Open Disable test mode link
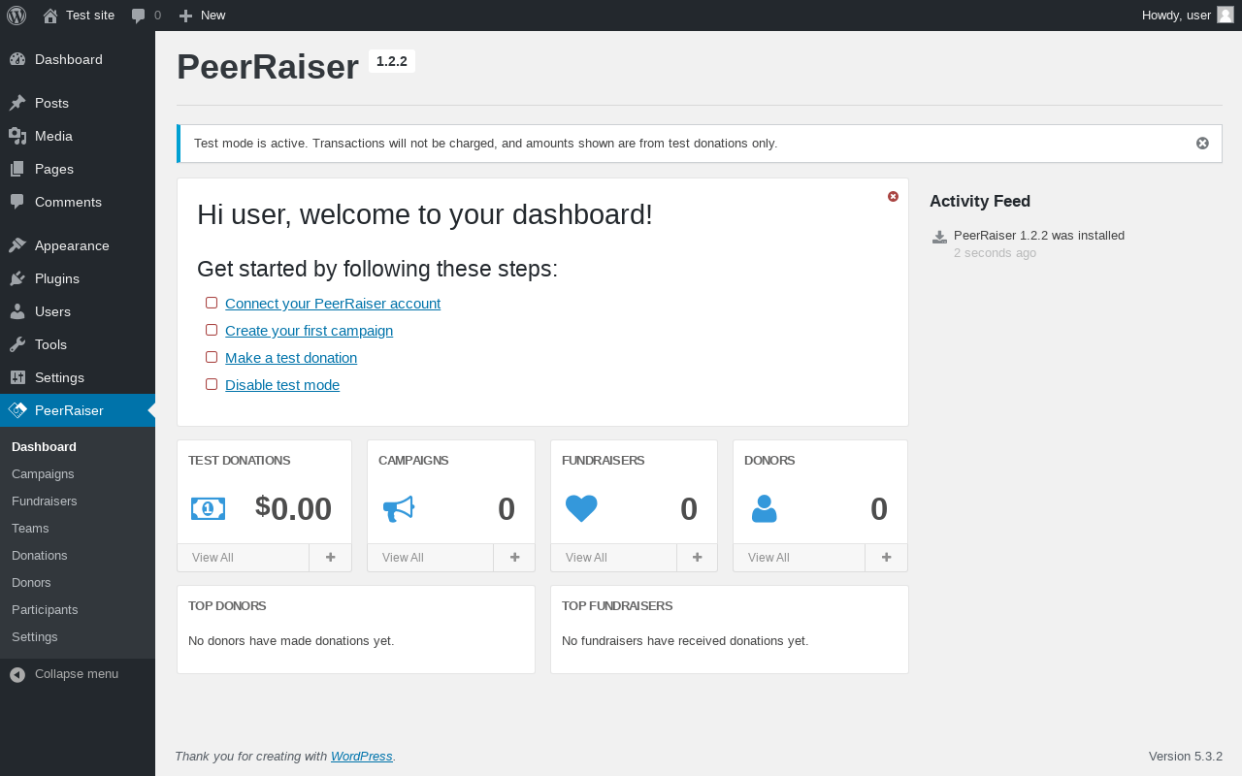The image size is (1242, 776). 282,385
